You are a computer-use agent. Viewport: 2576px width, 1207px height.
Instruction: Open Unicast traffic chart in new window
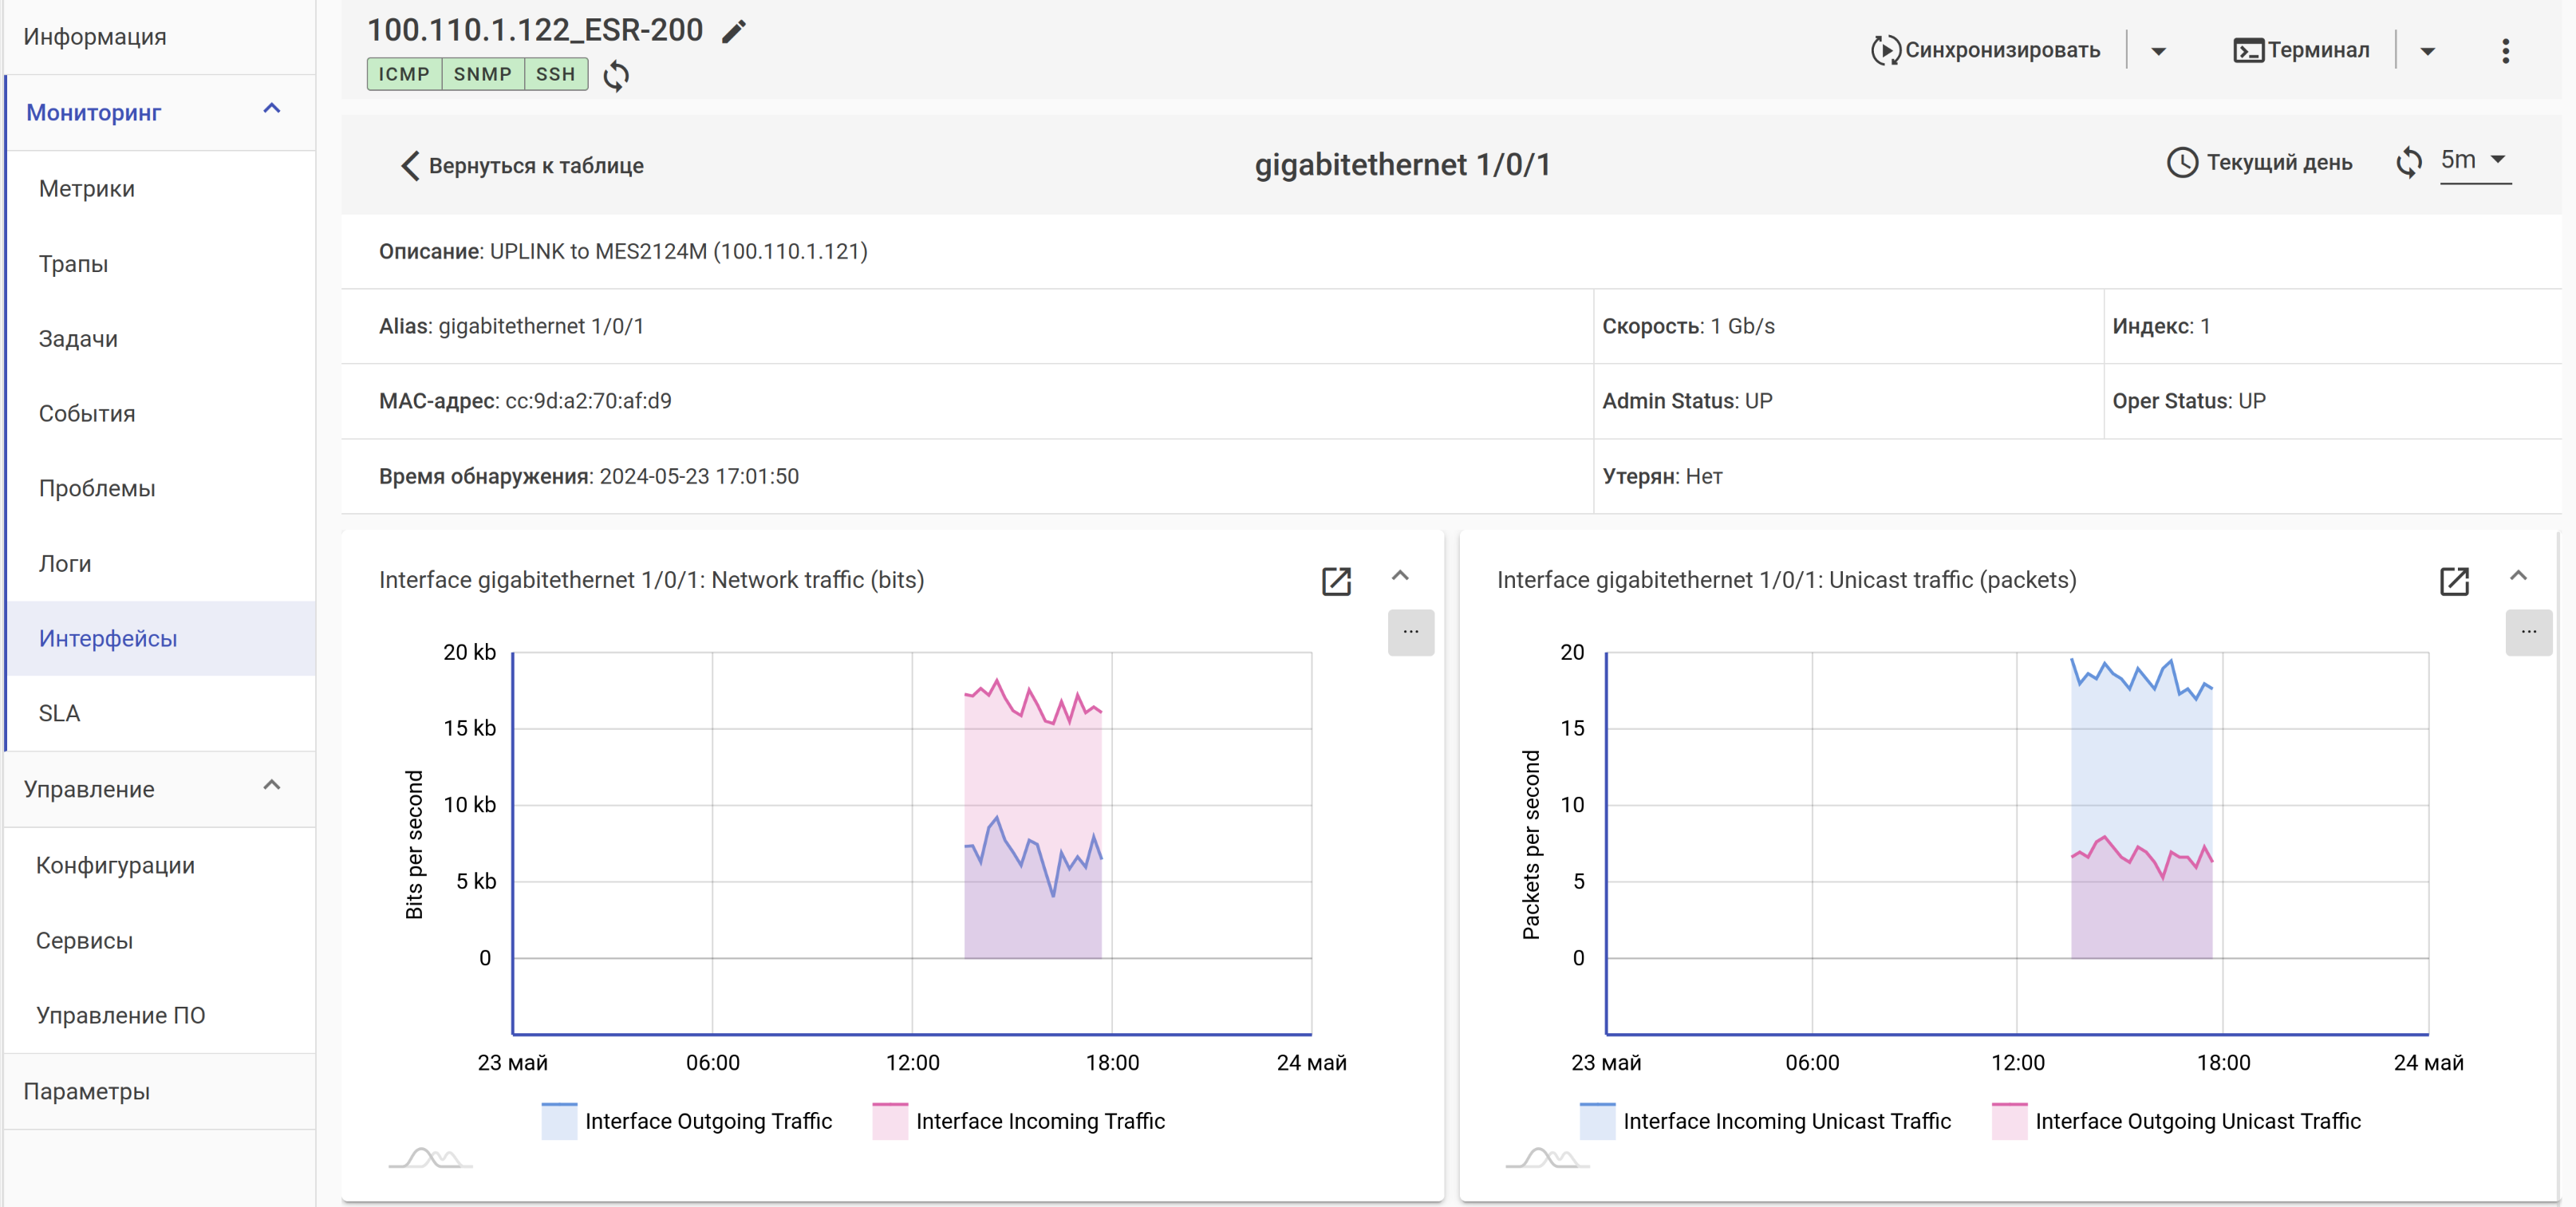(2453, 581)
